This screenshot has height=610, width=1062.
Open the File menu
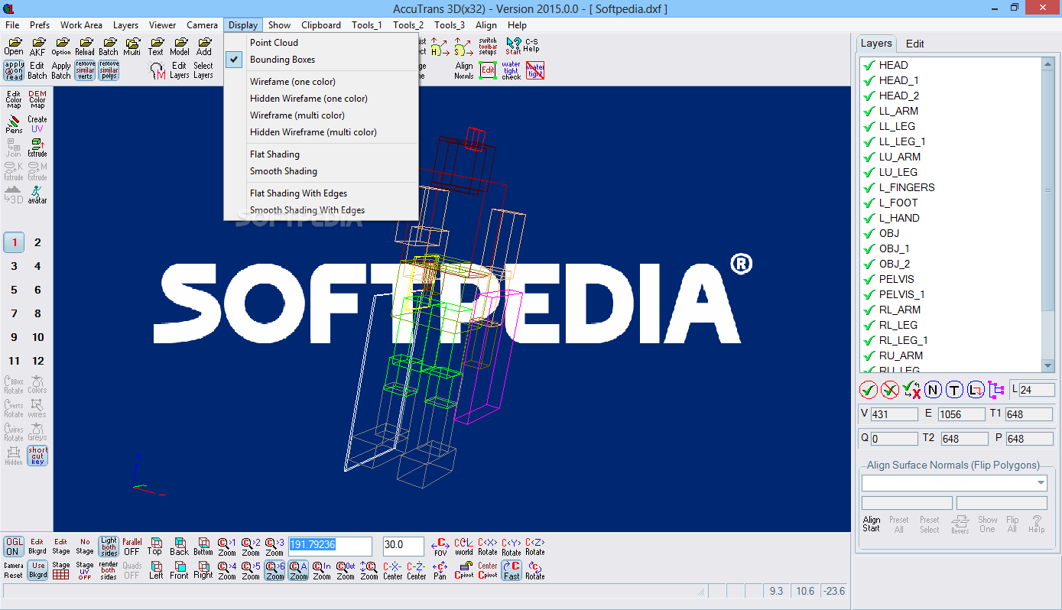(x=12, y=25)
